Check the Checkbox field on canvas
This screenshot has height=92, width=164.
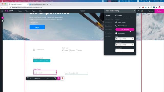click(34, 50)
